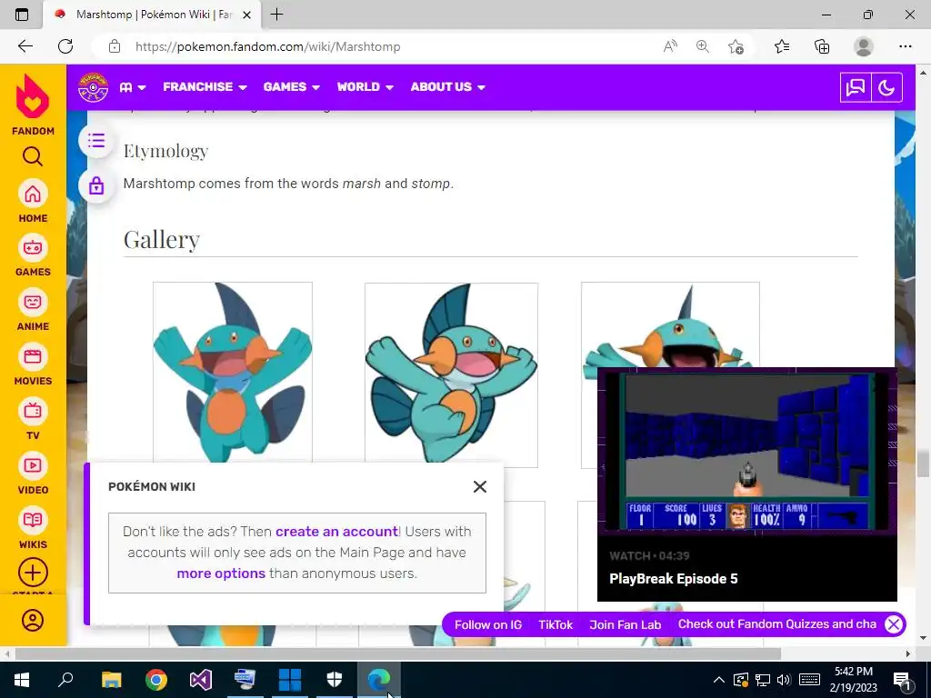Open the browser profile avatar

pyautogui.click(x=864, y=46)
